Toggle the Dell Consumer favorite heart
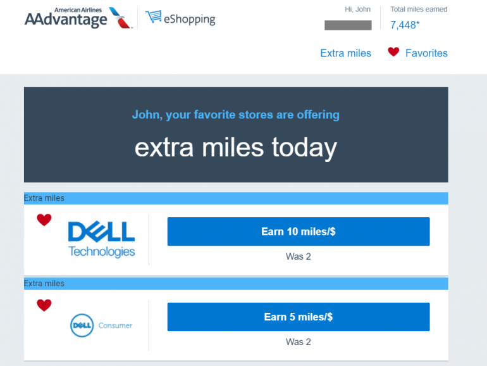 click(44, 305)
